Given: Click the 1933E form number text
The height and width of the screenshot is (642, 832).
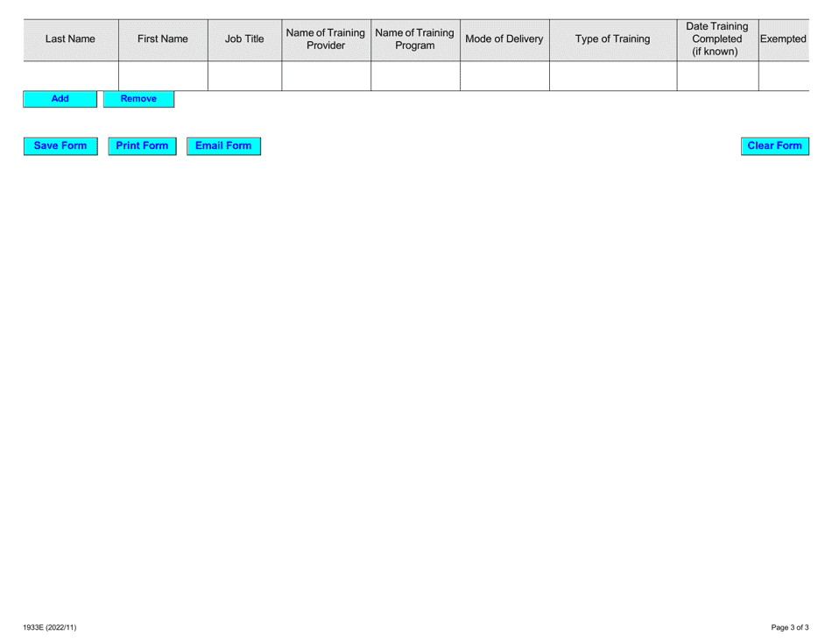Looking at the screenshot, I should (48, 627).
